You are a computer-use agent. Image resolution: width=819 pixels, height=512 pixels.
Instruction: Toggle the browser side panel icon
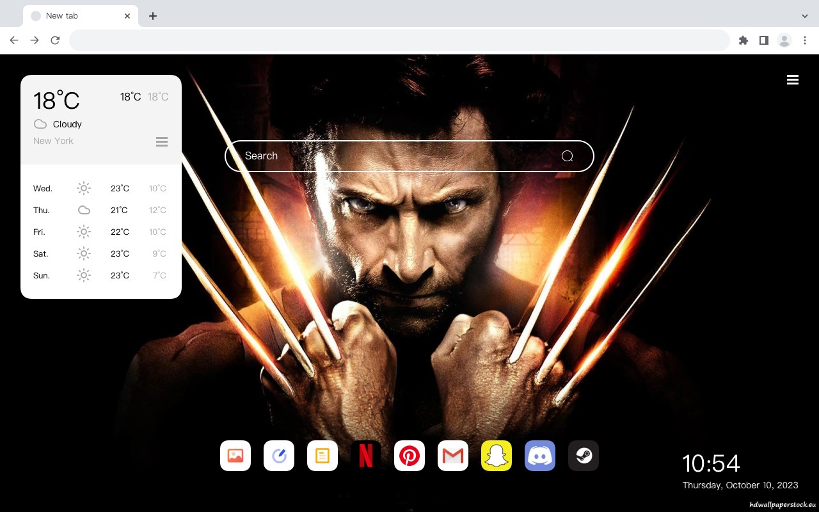tap(763, 40)
